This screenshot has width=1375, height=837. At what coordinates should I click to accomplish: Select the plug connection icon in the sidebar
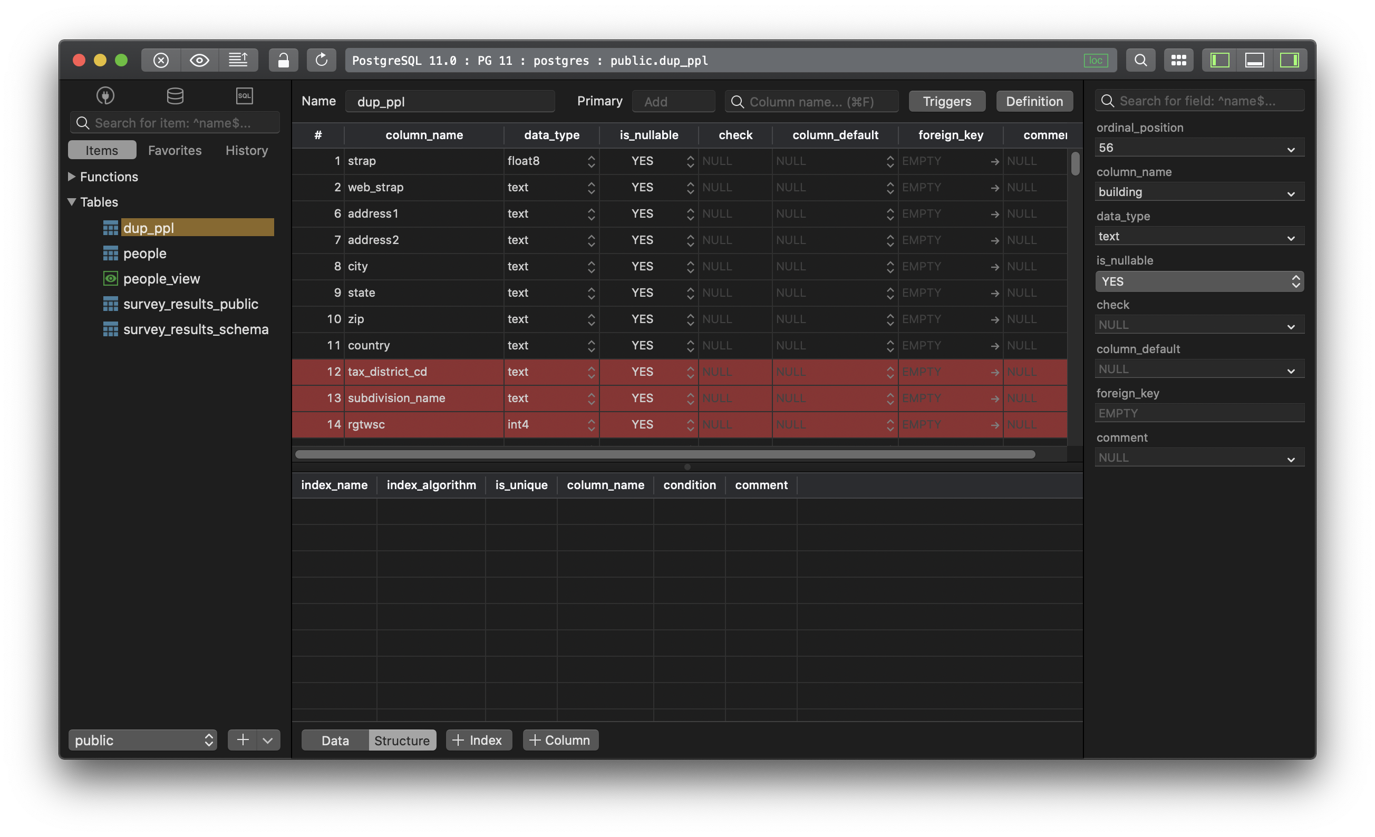tap(104, 95)
